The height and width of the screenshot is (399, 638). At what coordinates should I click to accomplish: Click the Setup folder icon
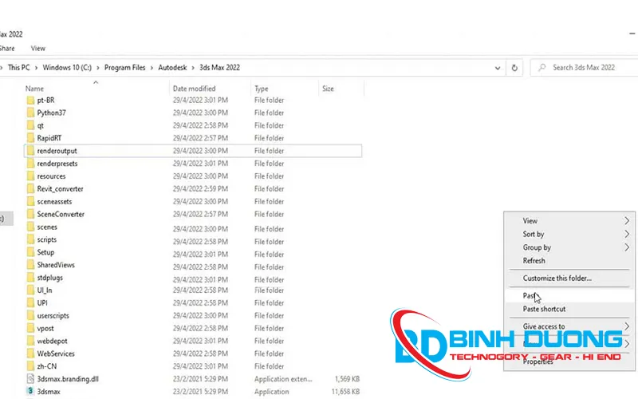click(30, 252)
